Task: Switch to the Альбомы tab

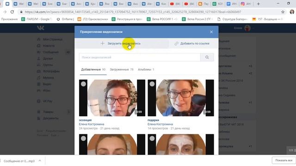Action: pos(146,70)
